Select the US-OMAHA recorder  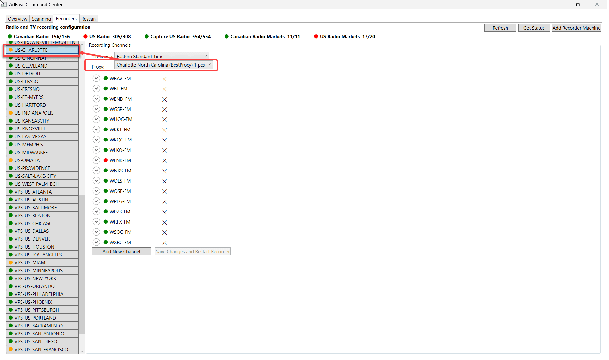(42, 160)
